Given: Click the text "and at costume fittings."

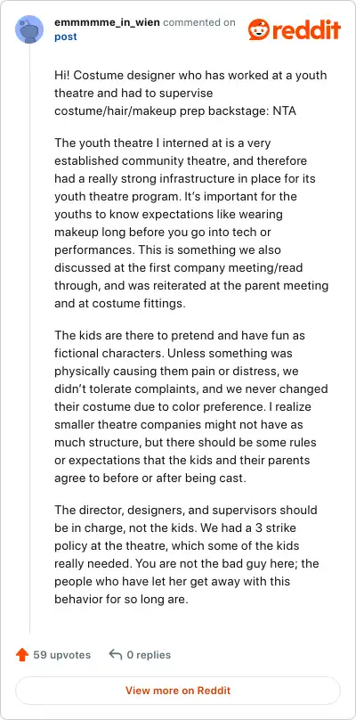Looking at the screenshot, I should coord(120,304).
